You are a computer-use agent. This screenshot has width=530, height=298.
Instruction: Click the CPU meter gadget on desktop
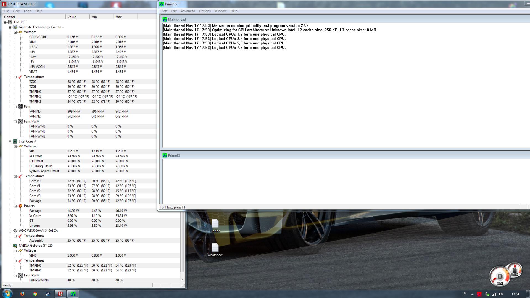tap(500, 276)
